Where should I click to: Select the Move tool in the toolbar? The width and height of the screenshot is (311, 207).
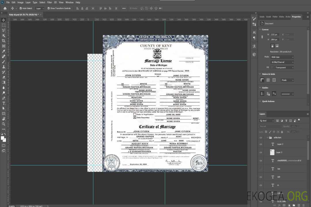click(x=3, y=20)
